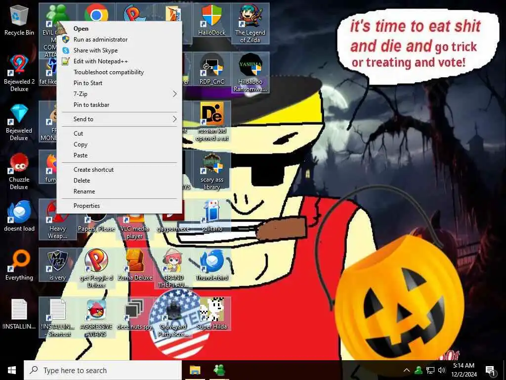Click the 'deez nuts spy' shortcut
The image size is (506, 380).
(134, 314)
